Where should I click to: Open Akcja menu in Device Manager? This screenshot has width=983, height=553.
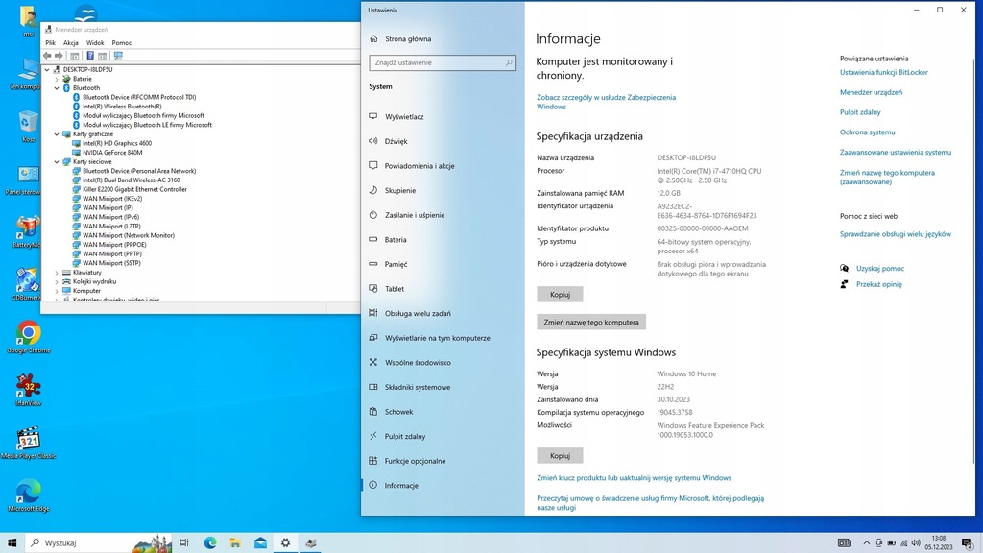pos(70,42)
